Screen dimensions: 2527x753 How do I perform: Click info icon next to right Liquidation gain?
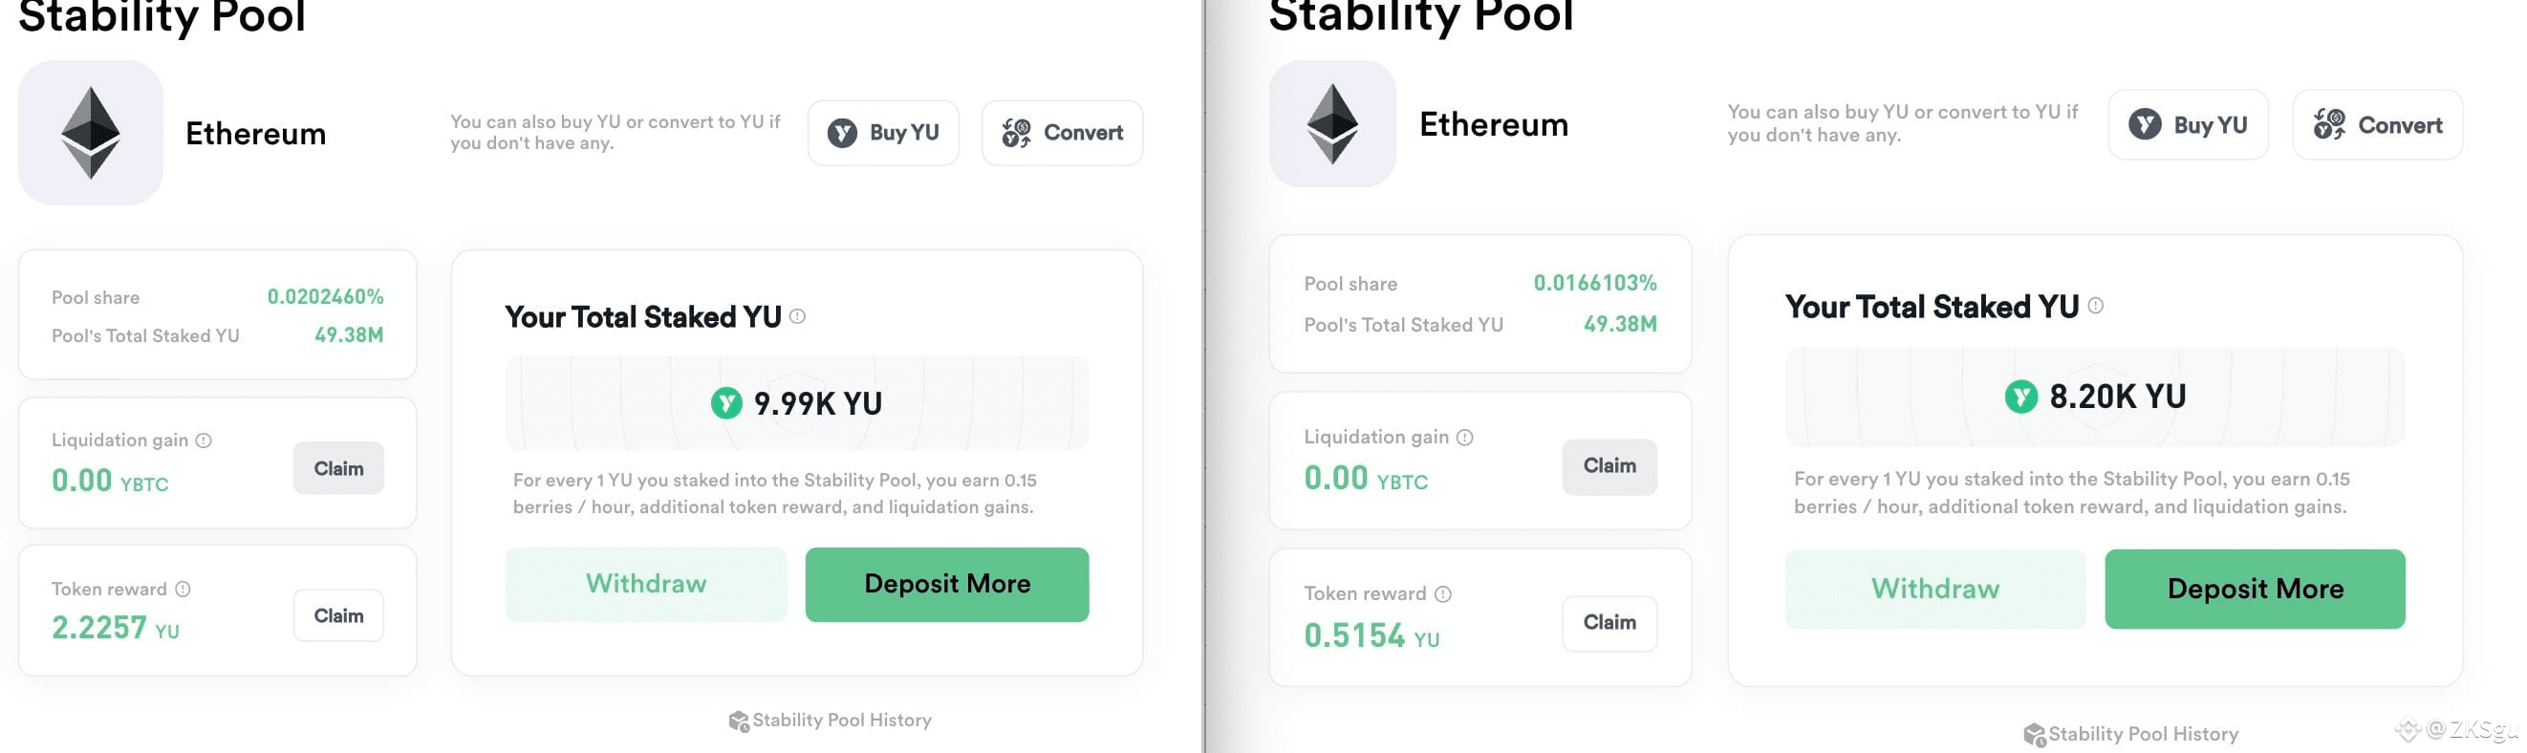pyautogui.click(x=1464, y=438)
